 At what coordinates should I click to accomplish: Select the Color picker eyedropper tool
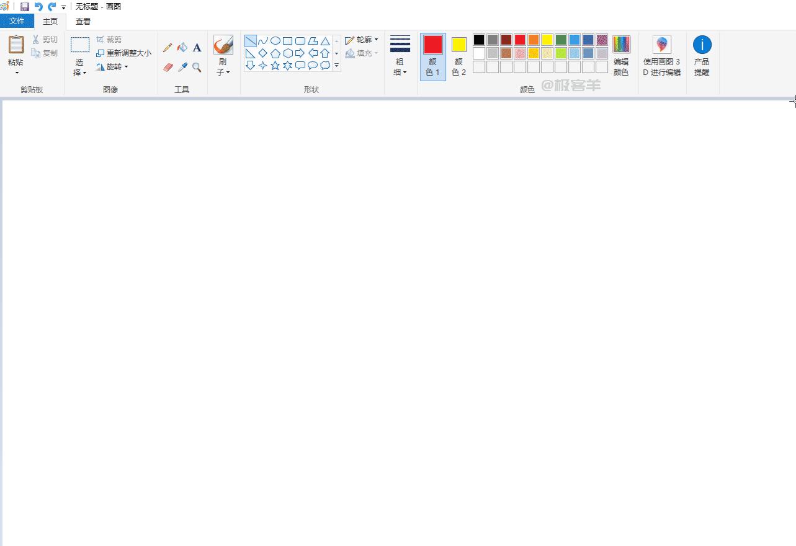pyautogui.click(x=182, y=67)
